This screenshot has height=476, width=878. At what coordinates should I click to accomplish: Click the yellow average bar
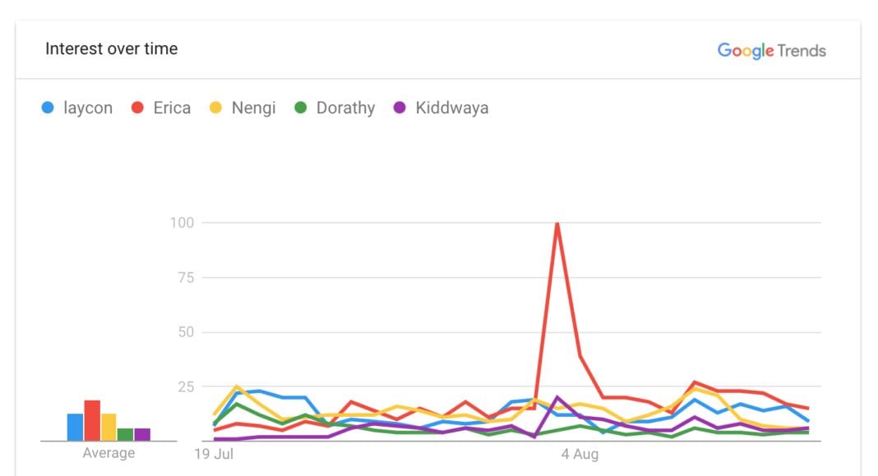pyautogui.click(x=109, y=428)
